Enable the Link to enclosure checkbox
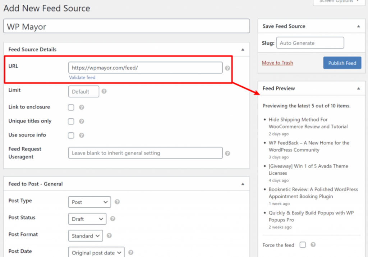The width and height of the screenshot is (368, 257). [71, 107]
